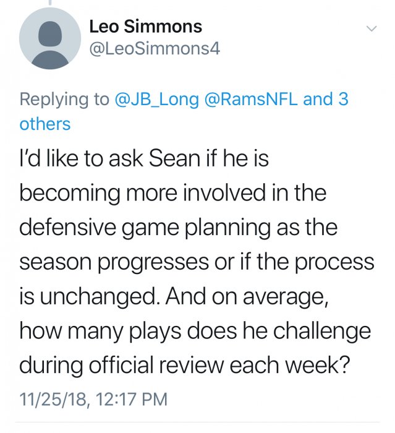Select the 'season progresses' tweet line

click(197, 262)
